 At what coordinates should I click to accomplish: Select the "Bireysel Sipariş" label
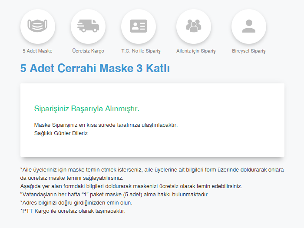point(248,51)
